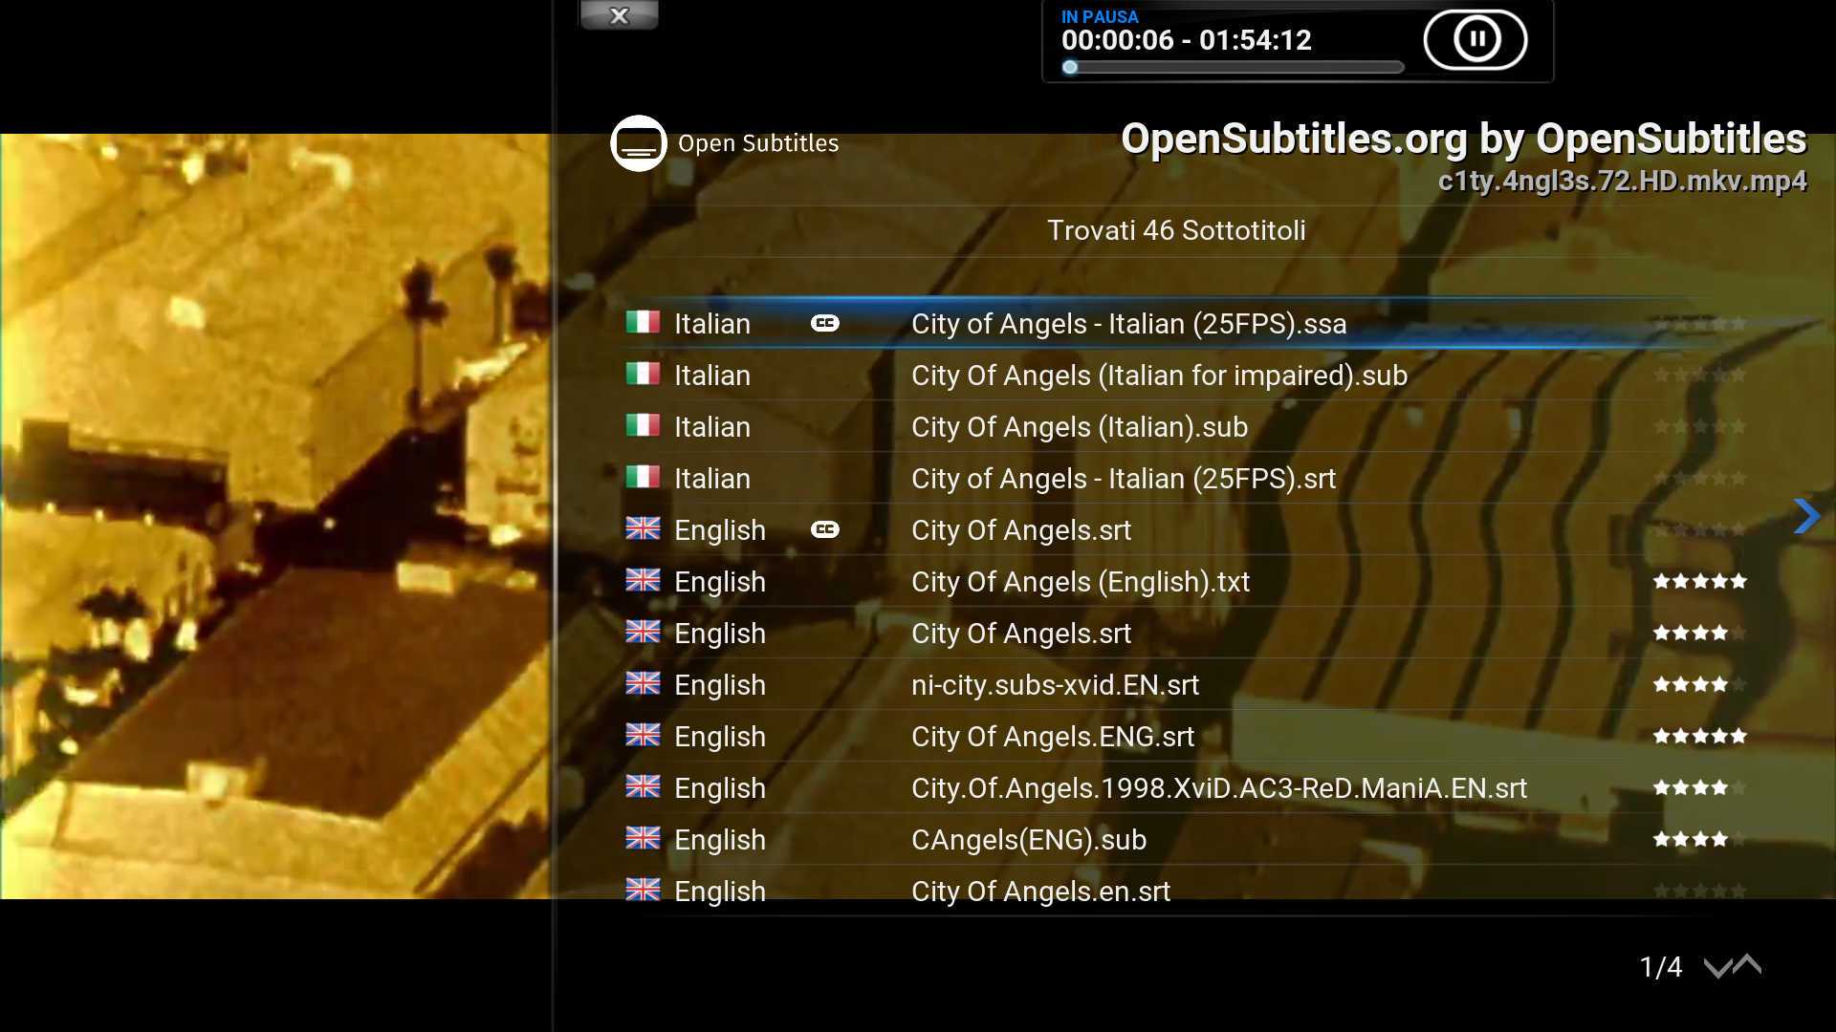
Task: Close the subtitle dialog with X button
Action: coord(619,15)
